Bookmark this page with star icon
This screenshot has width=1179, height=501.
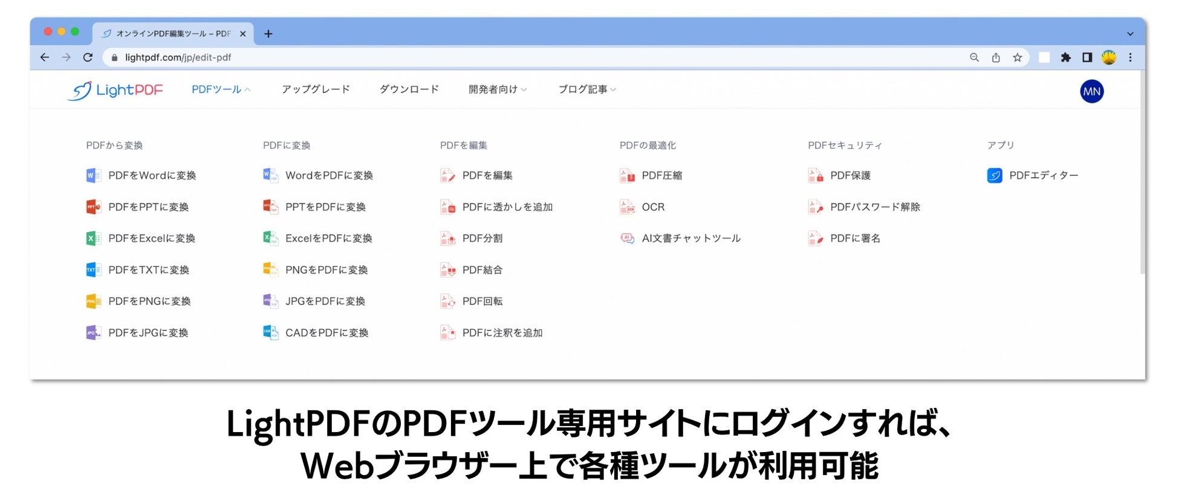[x=1018, y=57]
